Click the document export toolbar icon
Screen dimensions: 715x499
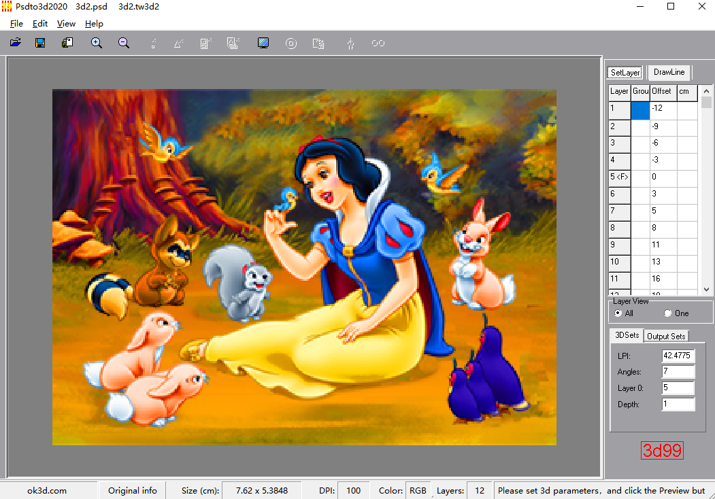[x=318, y=44]
